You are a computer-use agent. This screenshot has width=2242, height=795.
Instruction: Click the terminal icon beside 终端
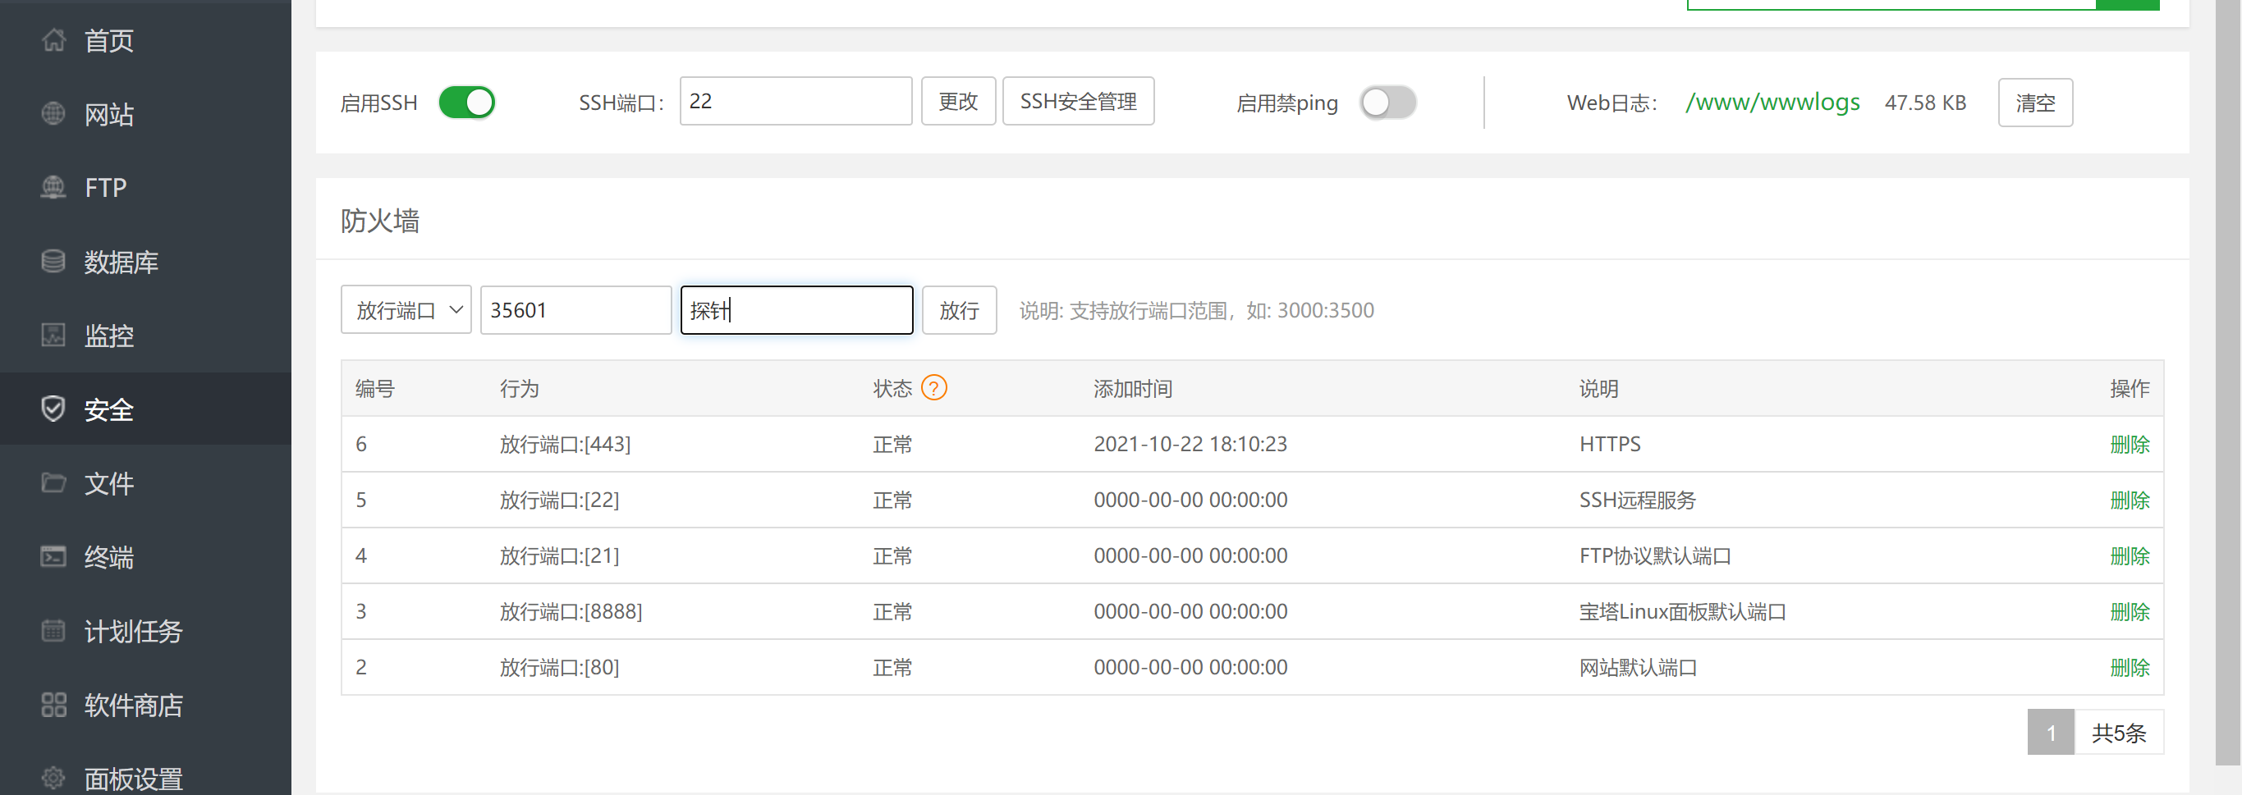[x=54, y=557]
